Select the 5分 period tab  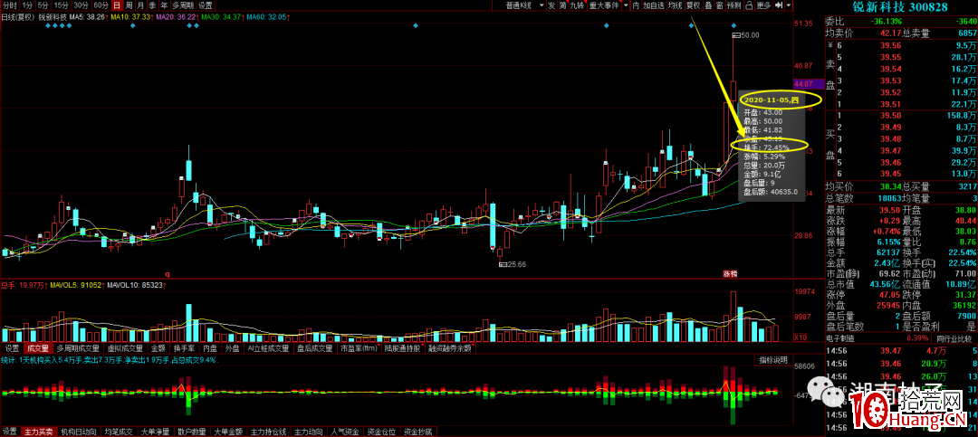pyautogui.click(x=43, y=5)
